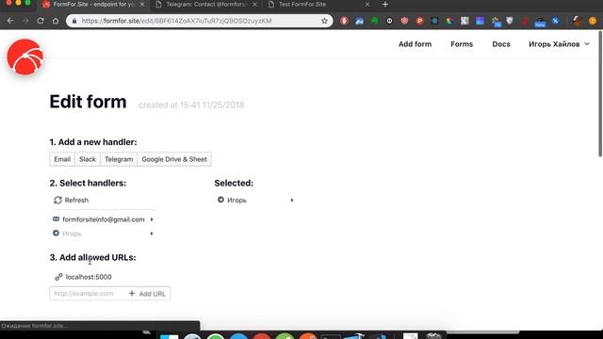The height and width of the screenshot is (339, 603).
Task: Open the orange Product Hunt P extension
Action: click(x=419, y=21)
